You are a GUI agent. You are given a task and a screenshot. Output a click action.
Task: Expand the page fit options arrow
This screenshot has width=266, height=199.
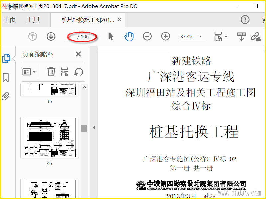[226, 36]
